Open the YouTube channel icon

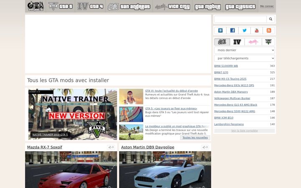tap(257, 30)
